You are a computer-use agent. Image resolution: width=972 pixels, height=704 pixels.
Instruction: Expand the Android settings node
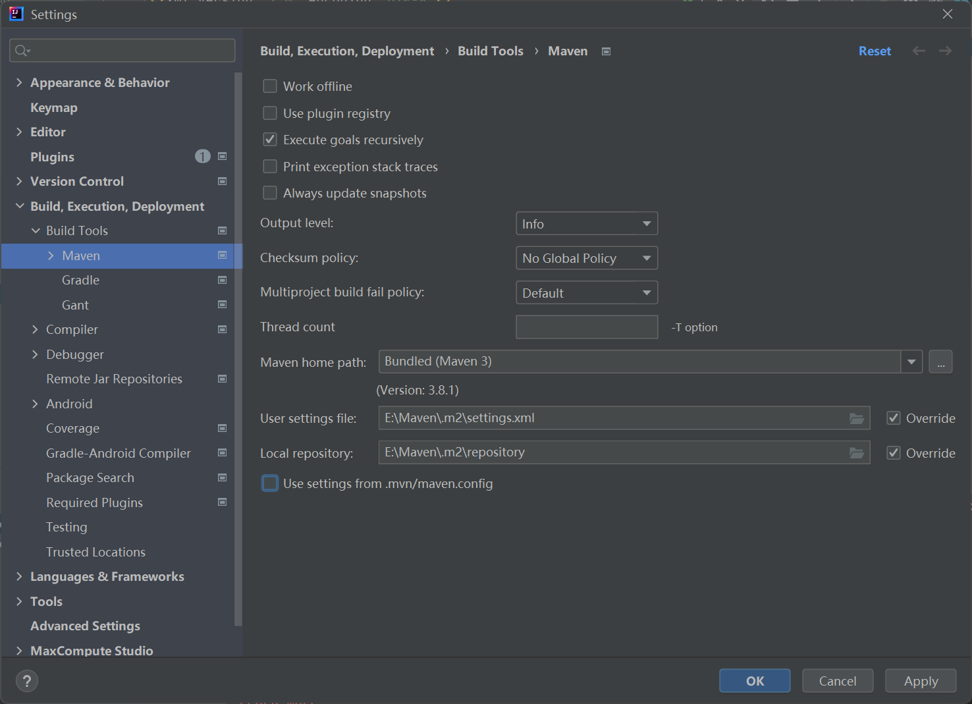coord(36,404)
